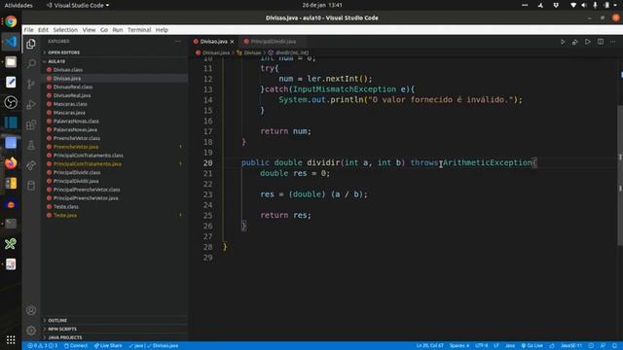Launch Google Chrome from the dock
The height and width of the screenshot is (350, 623).
point(11,21)
